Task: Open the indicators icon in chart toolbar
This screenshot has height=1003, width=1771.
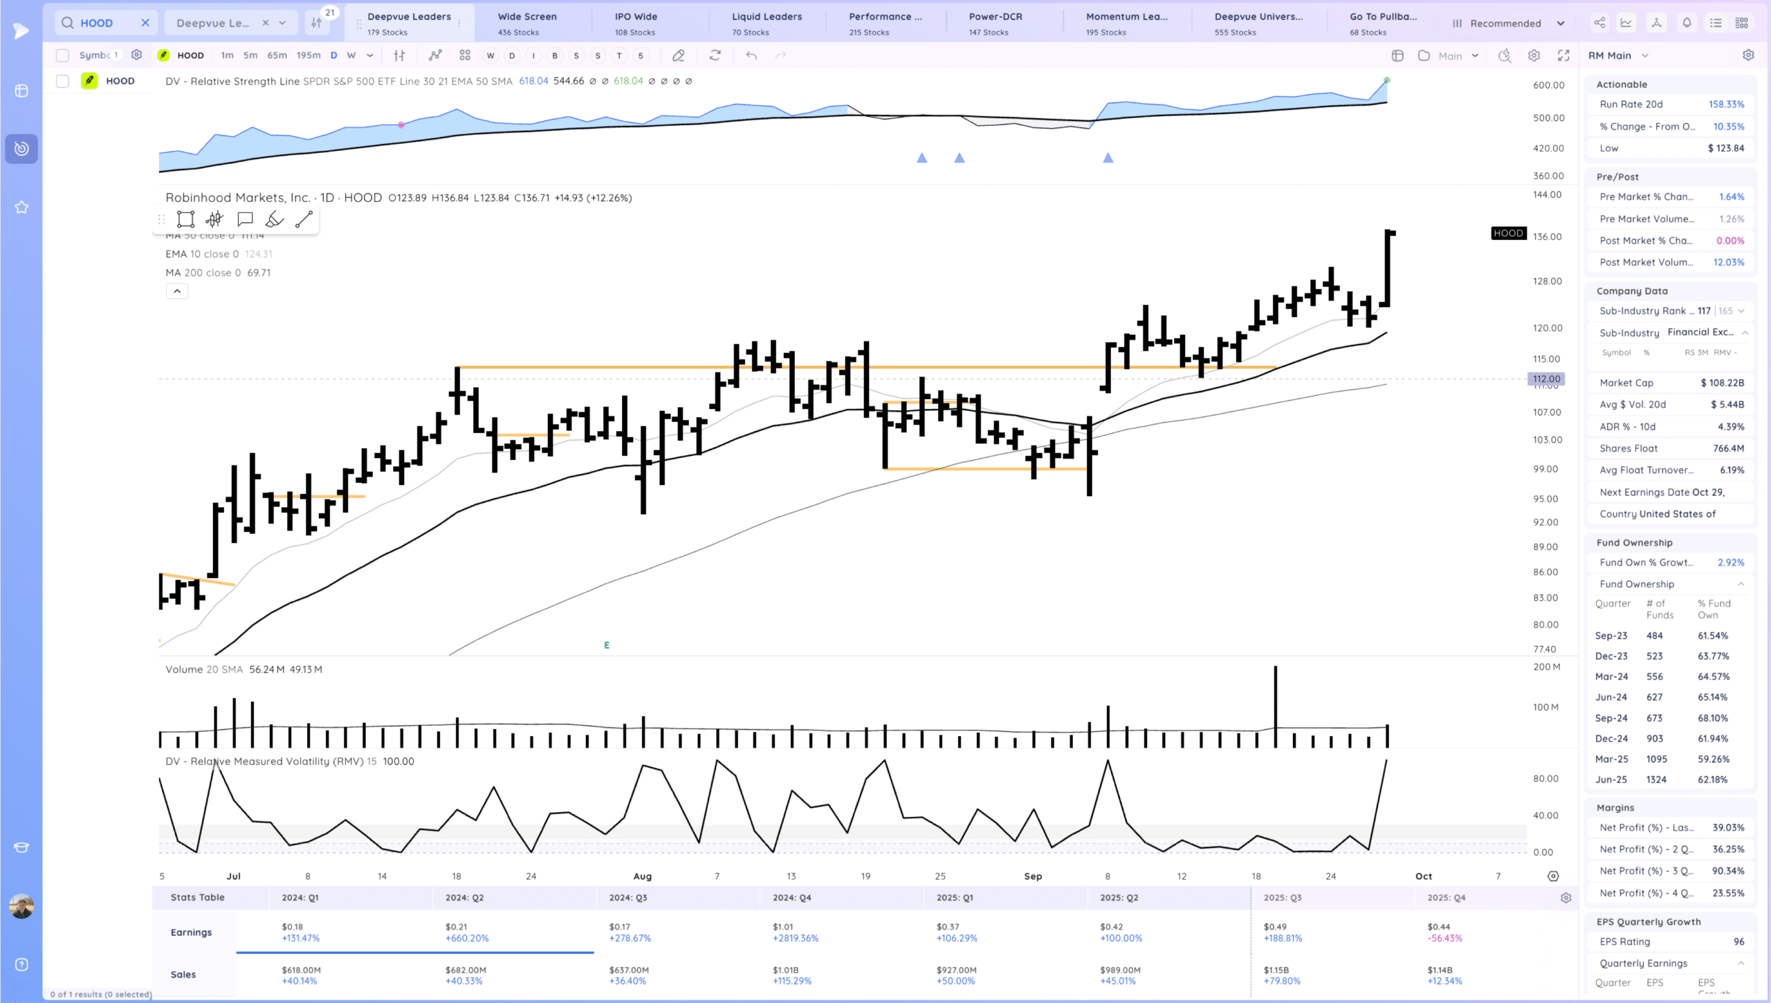Action: tap(435, 55)
